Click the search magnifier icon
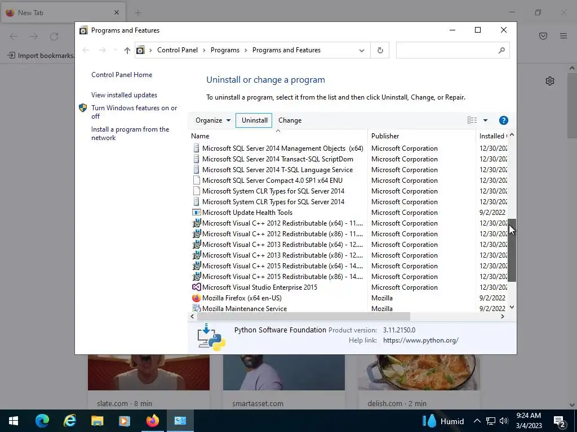 501,50
